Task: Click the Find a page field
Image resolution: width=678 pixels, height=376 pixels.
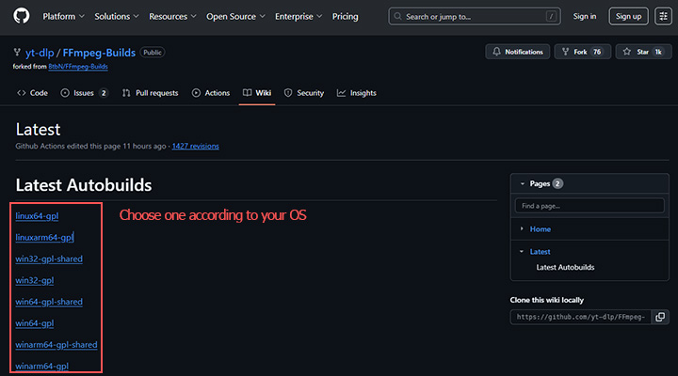Action: click(x=589, y=206)
